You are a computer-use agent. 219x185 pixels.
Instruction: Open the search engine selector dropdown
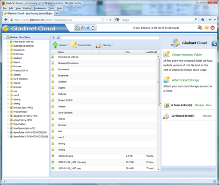pos(120,20)
